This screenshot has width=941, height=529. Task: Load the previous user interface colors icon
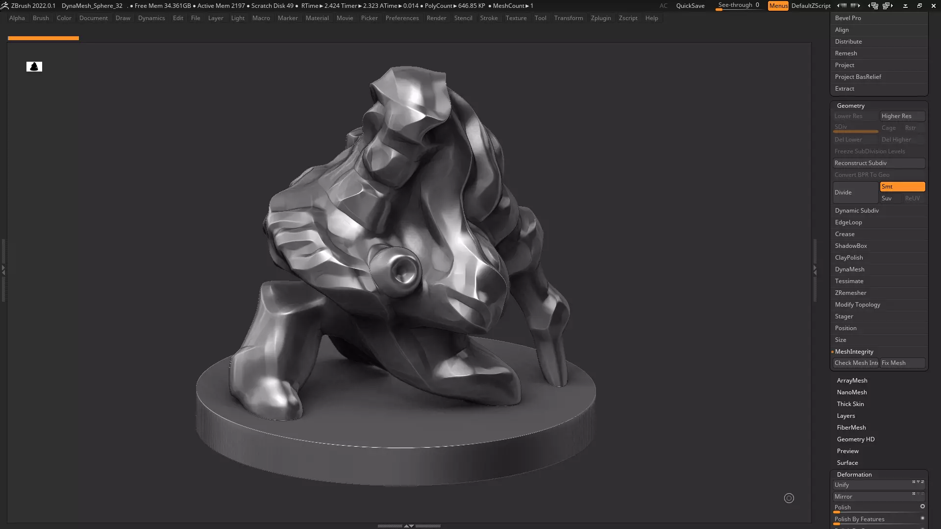coord(842,6)
